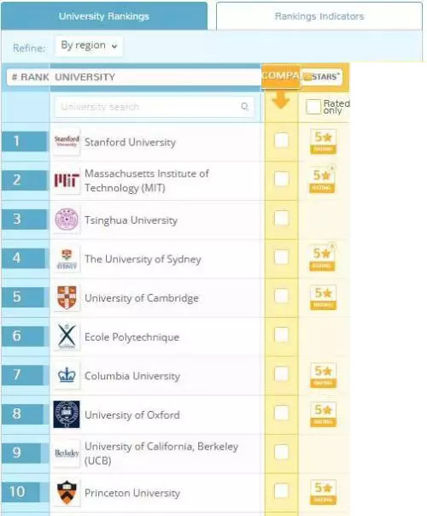Open the By region dropdown
Viewport: 427px width, 516px height.
89,46
